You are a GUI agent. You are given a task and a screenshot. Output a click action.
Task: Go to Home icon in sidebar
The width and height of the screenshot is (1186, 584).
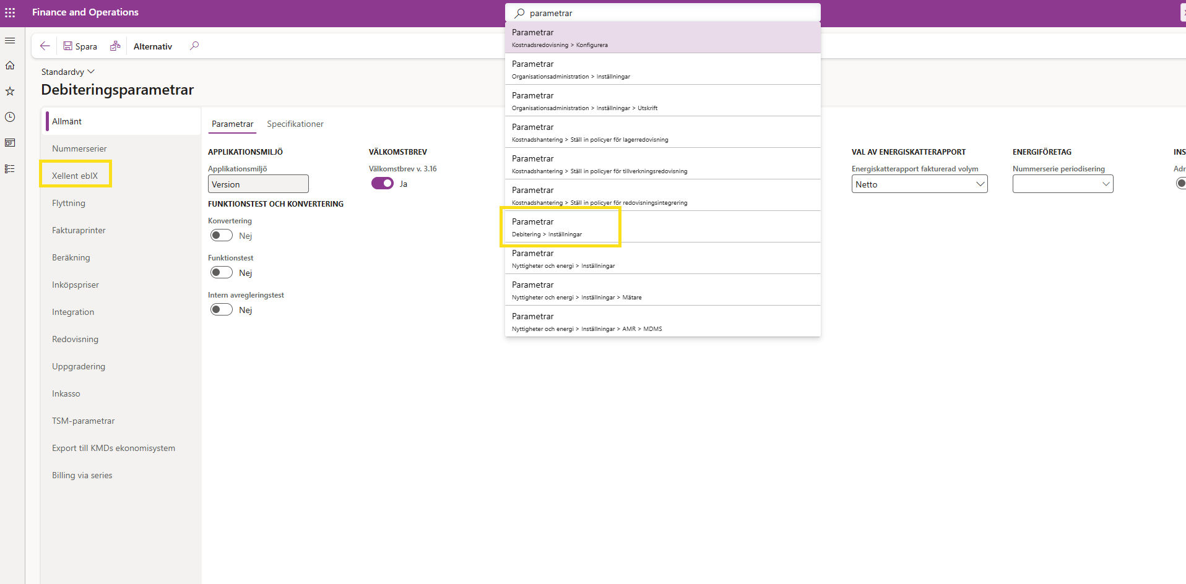(10, 66)
